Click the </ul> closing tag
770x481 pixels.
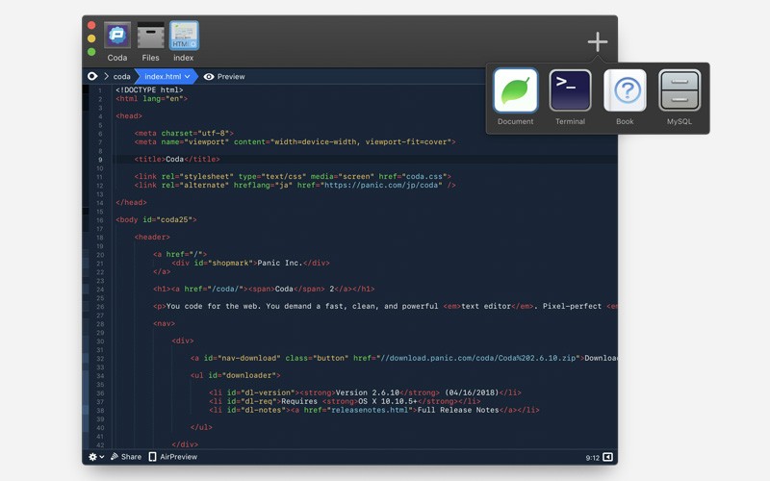(x=201, y=427)
